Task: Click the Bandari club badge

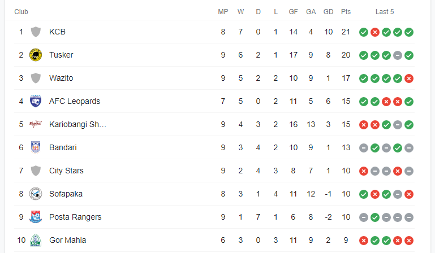Action: [x=36, y=147]
